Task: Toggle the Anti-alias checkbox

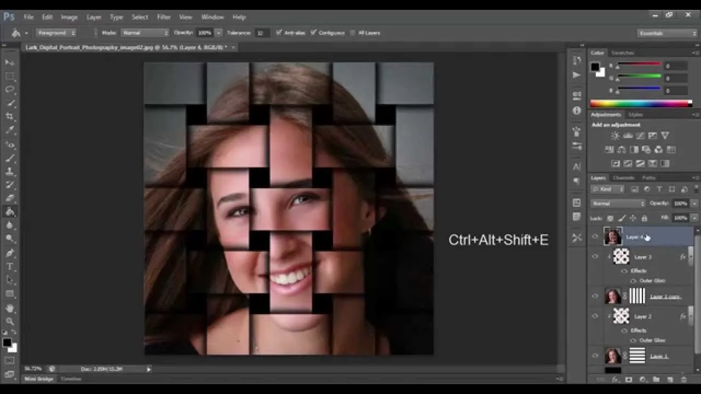Action: 279,33
